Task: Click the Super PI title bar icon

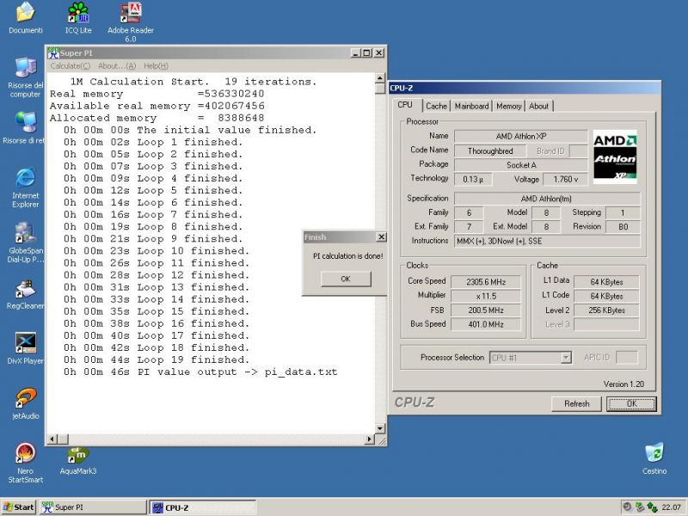Action: pyautogui.click(x=53, y=53)
